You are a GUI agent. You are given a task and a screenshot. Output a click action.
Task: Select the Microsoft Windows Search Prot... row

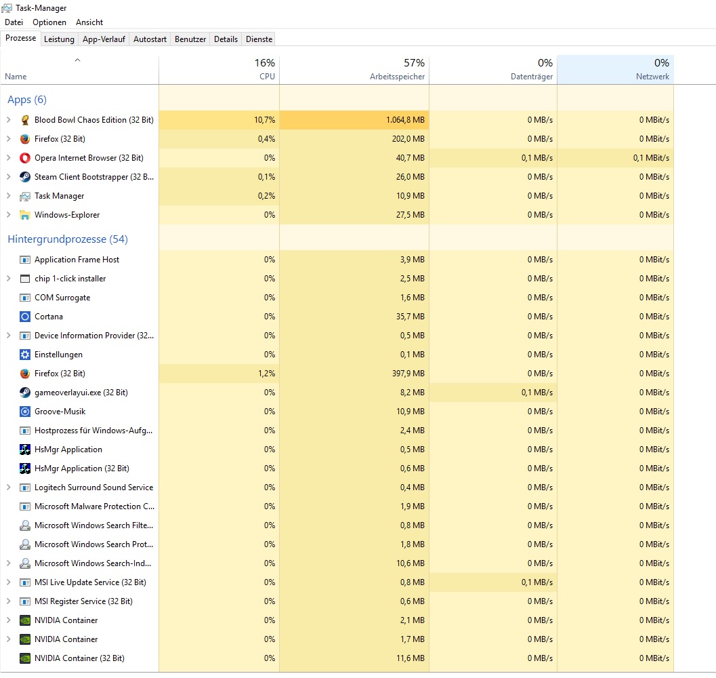coord(337,544)
